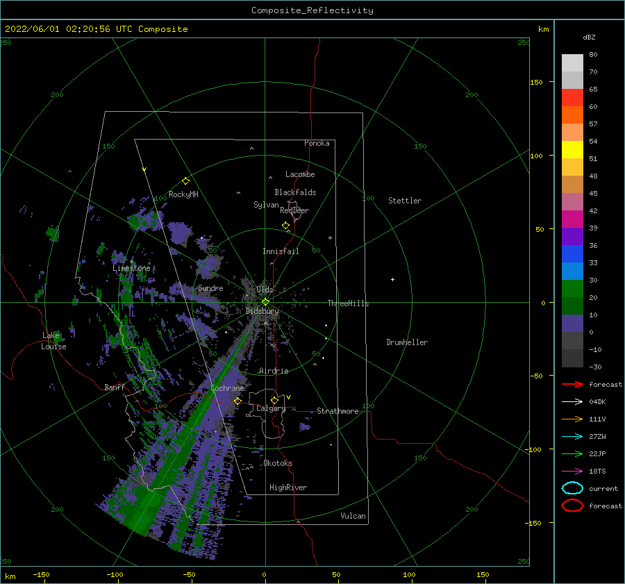Click the HighRiver label
Viewport: 625px width, 584px height.
(288, 487)
